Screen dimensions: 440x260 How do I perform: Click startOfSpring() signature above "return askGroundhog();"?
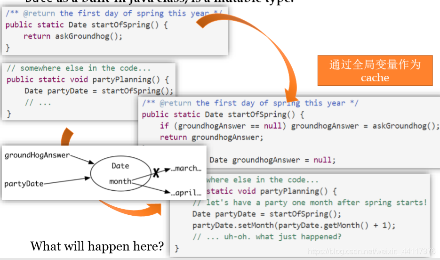(x=87, y=24)
